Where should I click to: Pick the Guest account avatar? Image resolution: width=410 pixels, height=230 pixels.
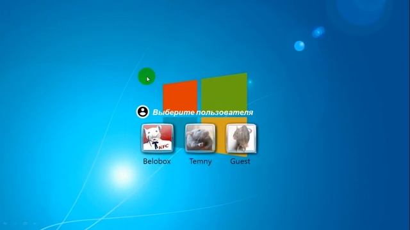241,138
